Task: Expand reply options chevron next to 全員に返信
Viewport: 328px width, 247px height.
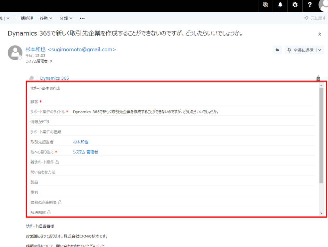Action: 319,50
